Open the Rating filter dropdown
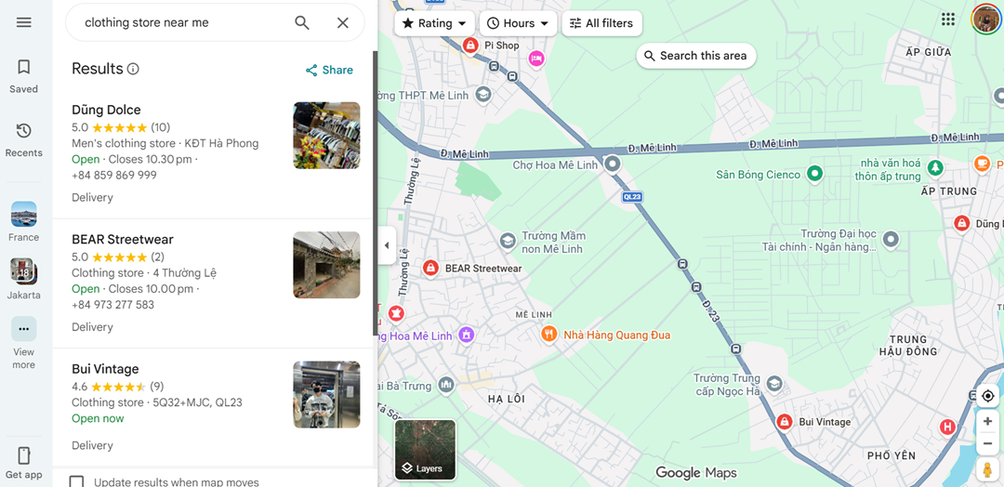 coord(435,23)
